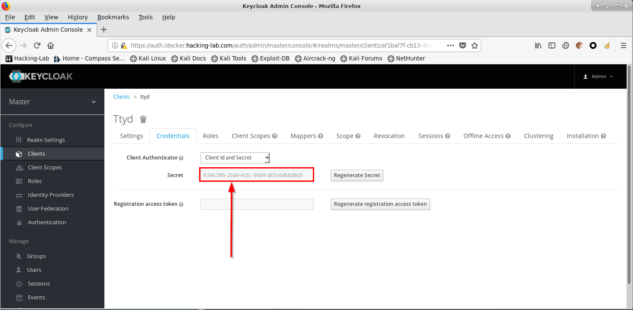Viewport: 633px width, 310px height.
Task: Open Pocket save icon in address bar
Action: [463, 45]
